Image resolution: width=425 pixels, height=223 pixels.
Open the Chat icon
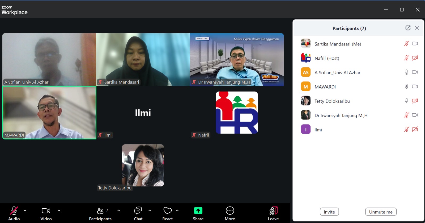(x=138, y=211)
